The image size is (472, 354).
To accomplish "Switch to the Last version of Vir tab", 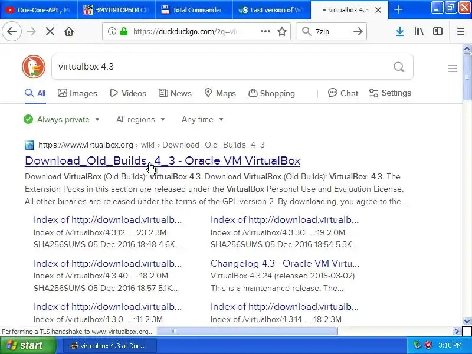I will click(272, 10).
